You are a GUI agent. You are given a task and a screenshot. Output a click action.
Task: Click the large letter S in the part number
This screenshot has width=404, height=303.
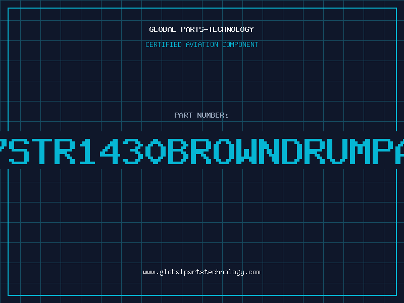click(x=20, y=151)
